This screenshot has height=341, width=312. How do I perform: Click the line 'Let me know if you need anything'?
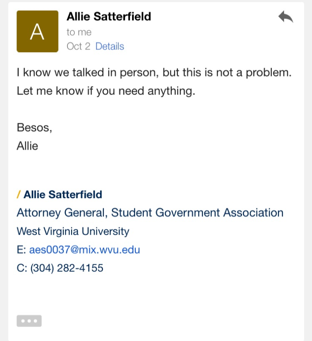(106, 91)
